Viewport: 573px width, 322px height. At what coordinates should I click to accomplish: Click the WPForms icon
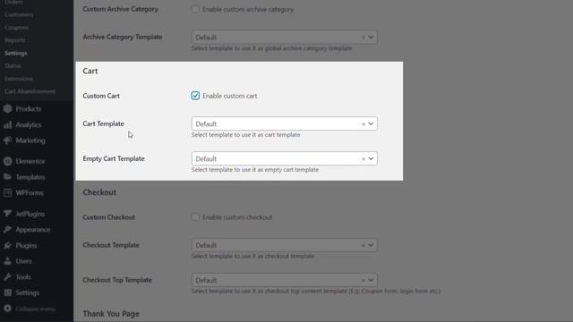8,192
